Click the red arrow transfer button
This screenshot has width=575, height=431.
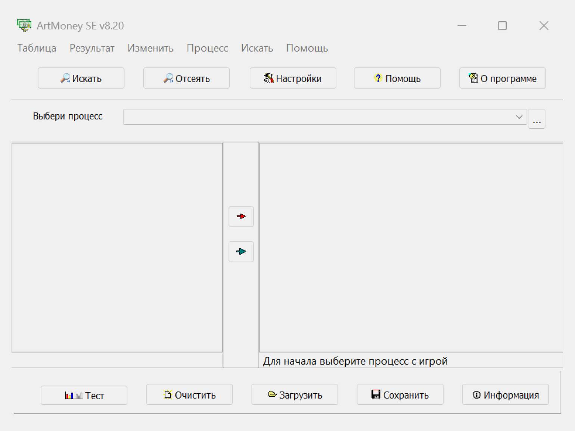point(241,216)
